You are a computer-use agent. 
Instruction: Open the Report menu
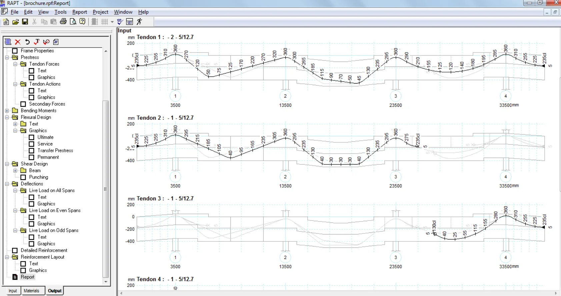tap(80, 12)
